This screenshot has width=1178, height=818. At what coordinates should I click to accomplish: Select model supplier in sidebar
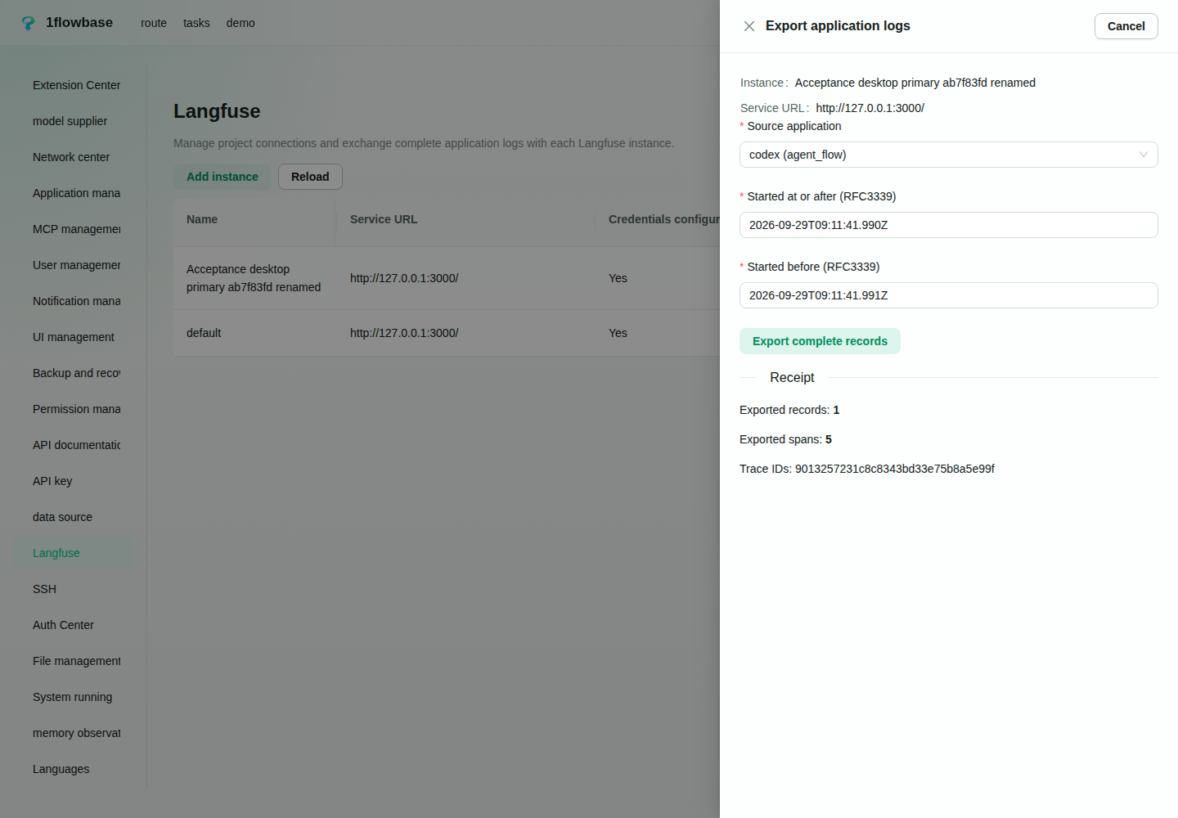(74, 121)
